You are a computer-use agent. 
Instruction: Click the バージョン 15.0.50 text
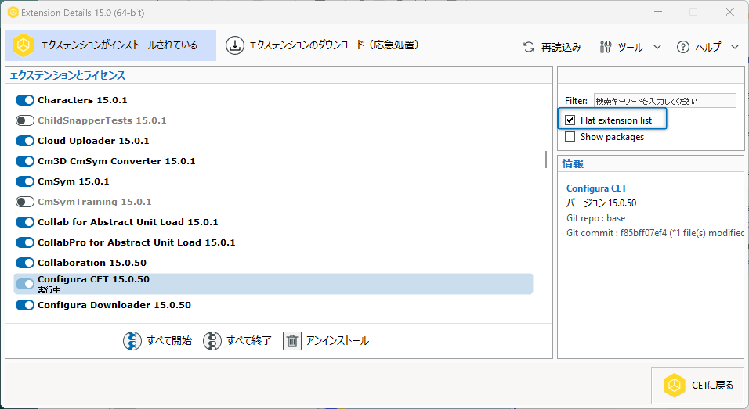pos(601,203)
